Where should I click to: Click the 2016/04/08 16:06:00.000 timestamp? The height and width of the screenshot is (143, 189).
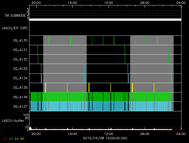[105, 138]
